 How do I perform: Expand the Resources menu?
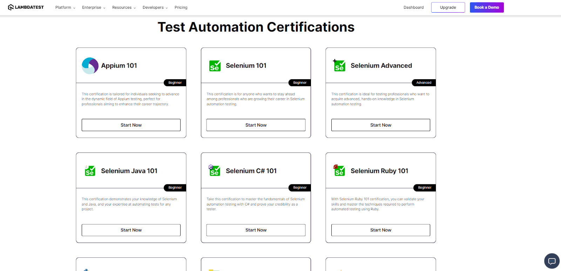tap(124, 7)
